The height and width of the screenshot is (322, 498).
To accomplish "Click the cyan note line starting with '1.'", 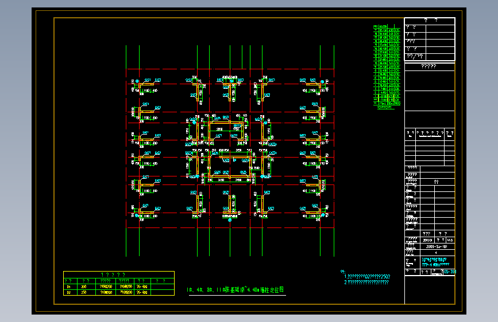I will tap(367, 276).
